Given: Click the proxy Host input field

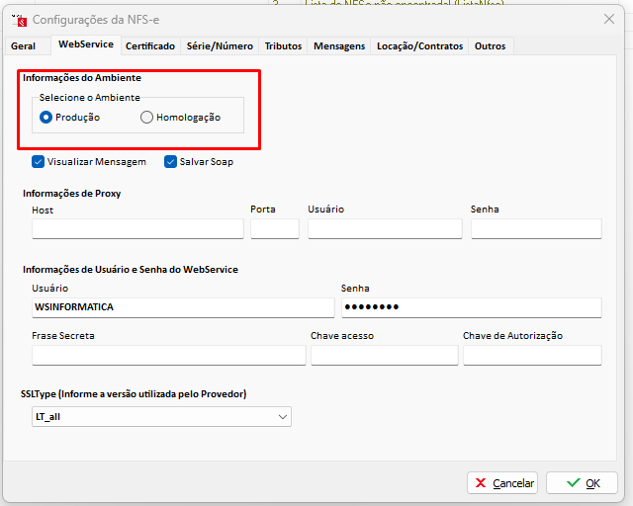Looking at the screenshot, I should click(x=137, y=229).
